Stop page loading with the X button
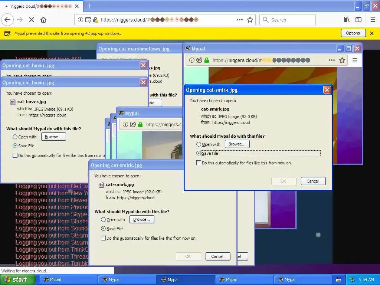 pos(32,20)
